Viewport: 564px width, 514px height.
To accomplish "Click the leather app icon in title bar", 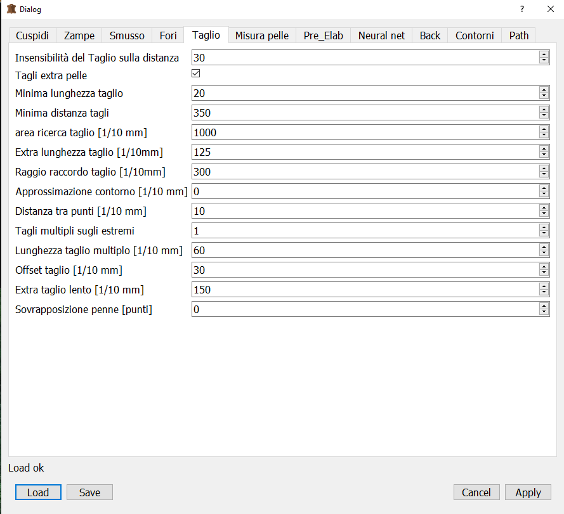I will (x=11, y=10).
